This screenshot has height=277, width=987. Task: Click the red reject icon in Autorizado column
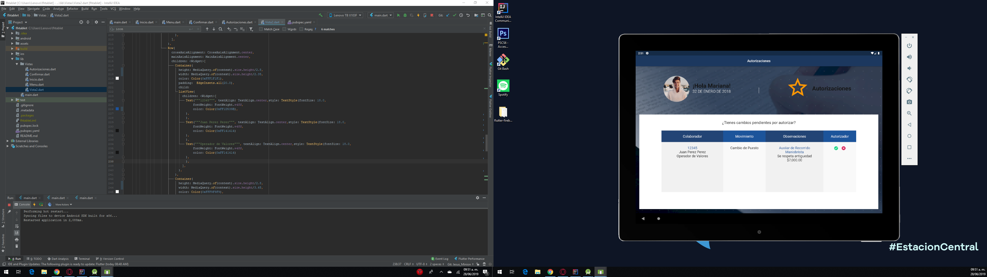845,148
